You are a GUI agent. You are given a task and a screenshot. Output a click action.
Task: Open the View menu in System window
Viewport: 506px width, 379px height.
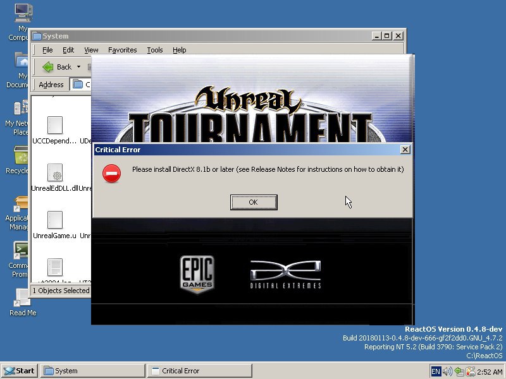coord(91,50)
